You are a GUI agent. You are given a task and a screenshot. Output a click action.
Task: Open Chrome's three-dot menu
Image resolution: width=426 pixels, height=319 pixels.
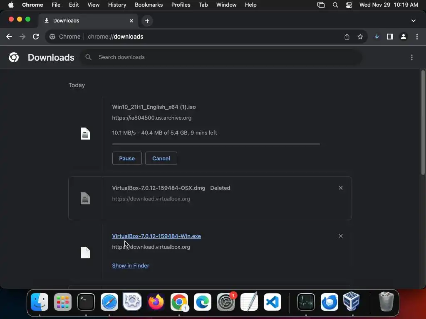(x=417, y=37)
